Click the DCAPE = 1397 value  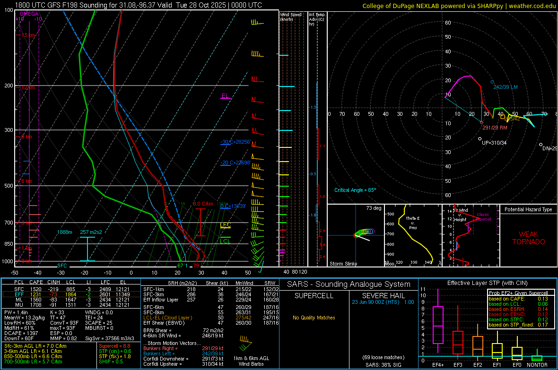pos(20,333)
